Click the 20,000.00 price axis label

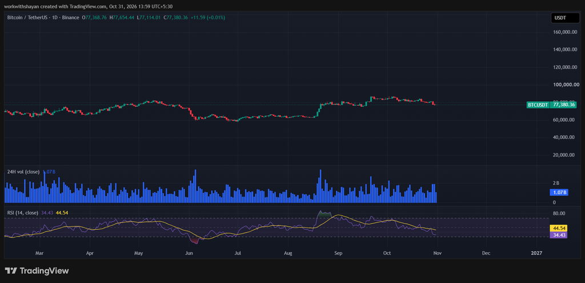(x=563, y=155)
